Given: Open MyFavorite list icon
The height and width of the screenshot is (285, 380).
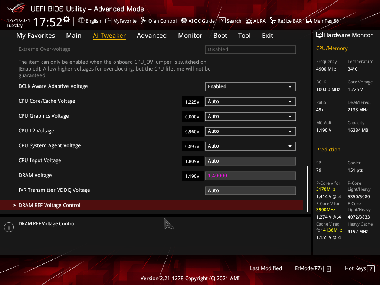Looking at the screenshot, I should coord(109,21).
